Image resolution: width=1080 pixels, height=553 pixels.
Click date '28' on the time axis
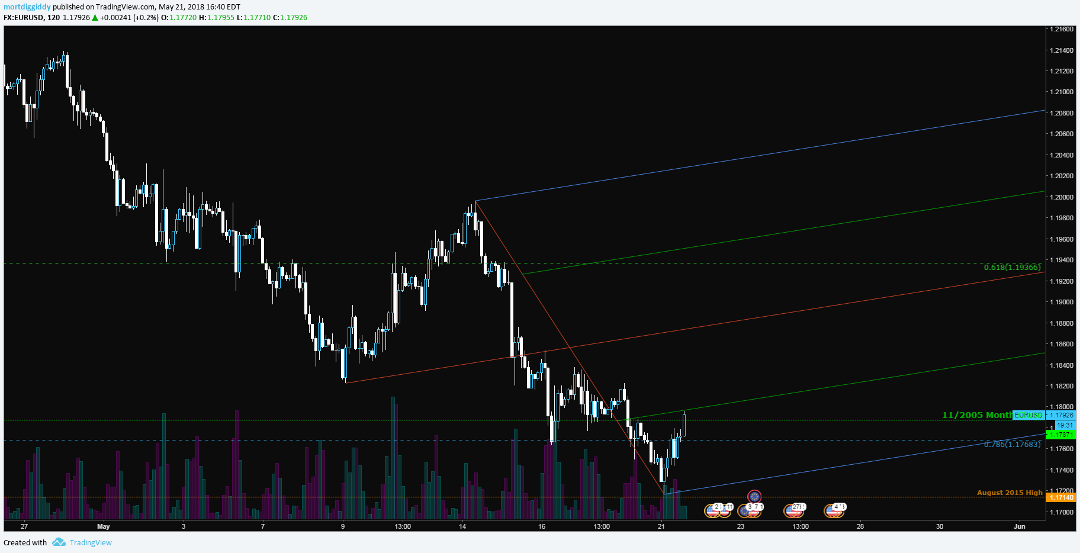pyautogui.click(x=860, y=526)
